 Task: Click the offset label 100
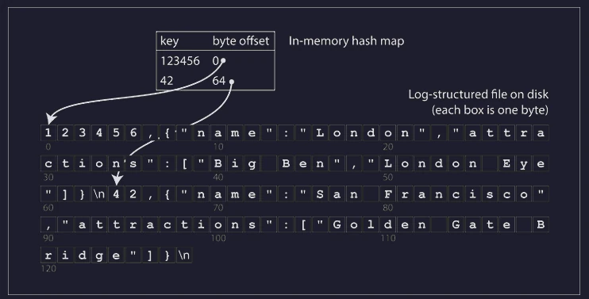tap(218, 238)
